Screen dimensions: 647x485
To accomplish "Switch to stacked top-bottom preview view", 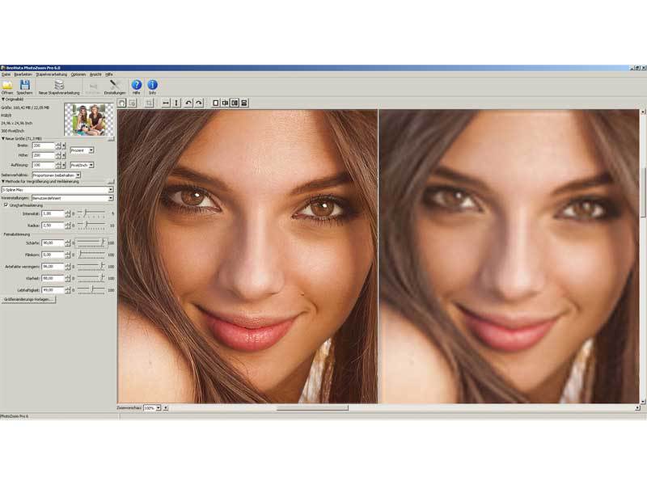I will pyautogui.click(x=244, y=103).
